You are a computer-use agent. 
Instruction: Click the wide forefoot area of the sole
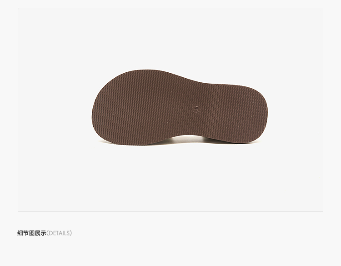click(x=128, y=108)
